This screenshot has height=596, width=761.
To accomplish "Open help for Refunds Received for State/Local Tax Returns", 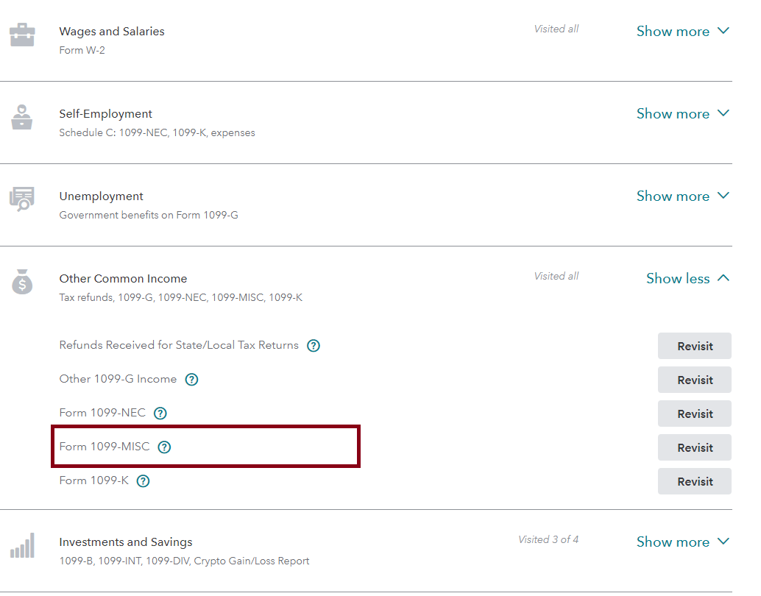I will (x=314, y=346).
